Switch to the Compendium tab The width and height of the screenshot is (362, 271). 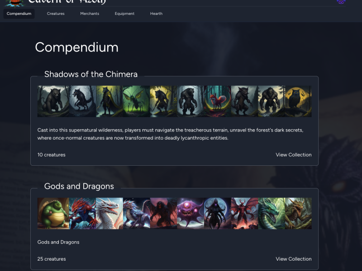point(19,14)
